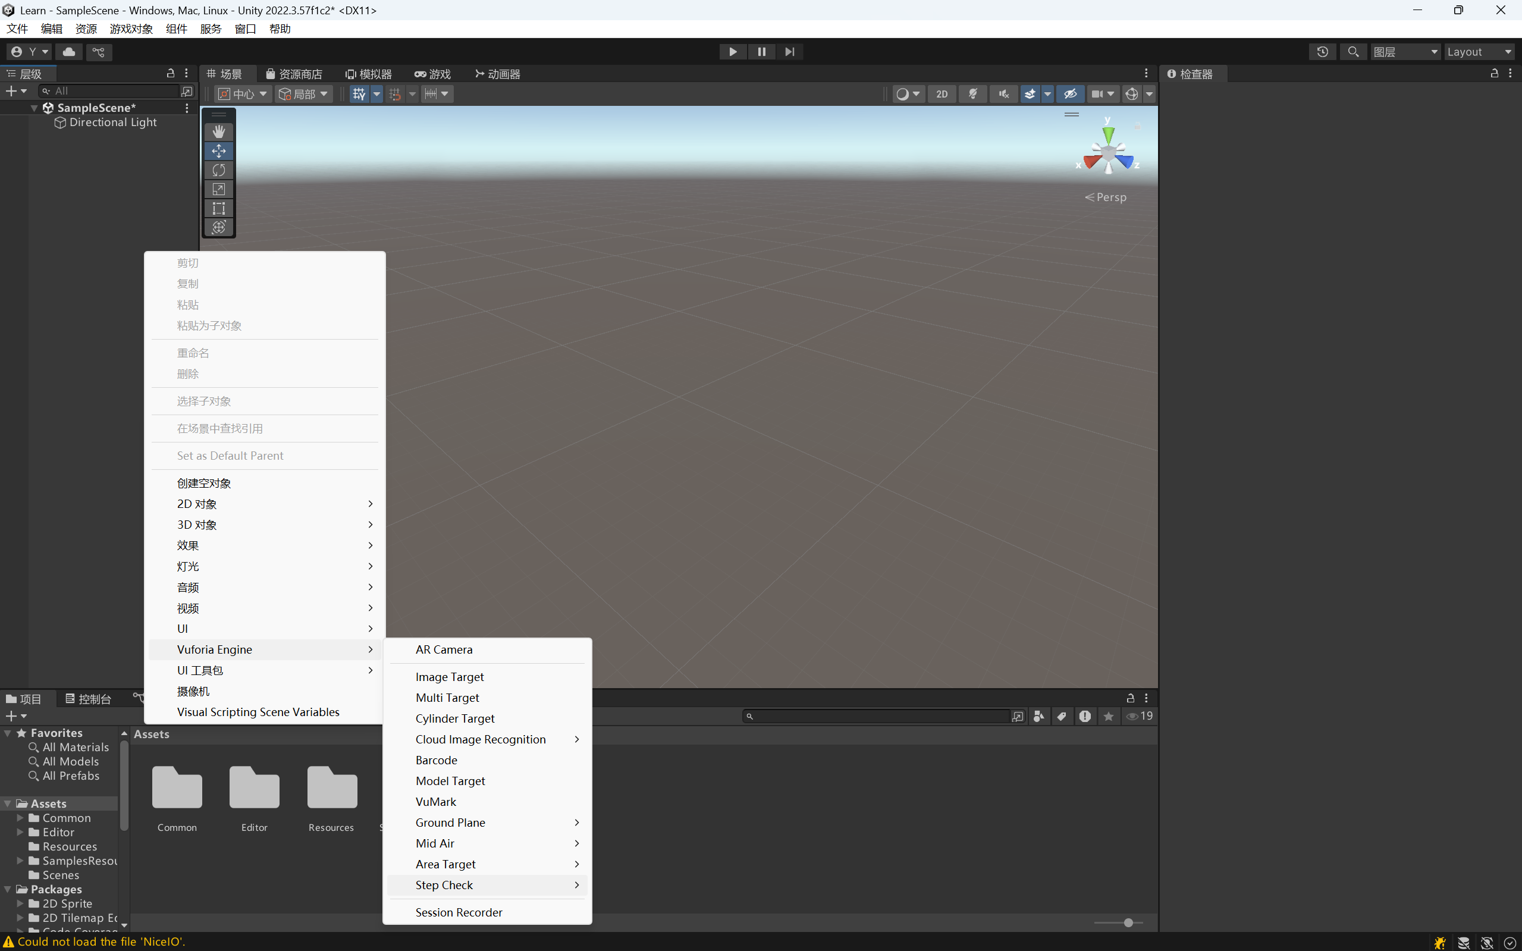Click the NiceIO warning message in status bar
Screen dimensions: 1522x951
pyautogui.click(x=101, y=941)
